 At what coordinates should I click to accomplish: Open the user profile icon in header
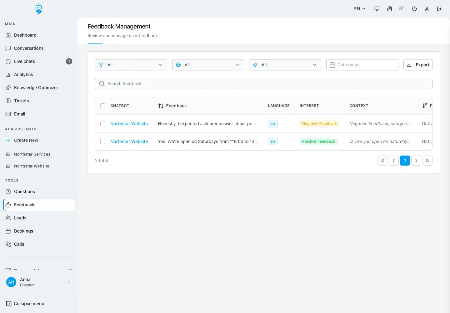427,9
